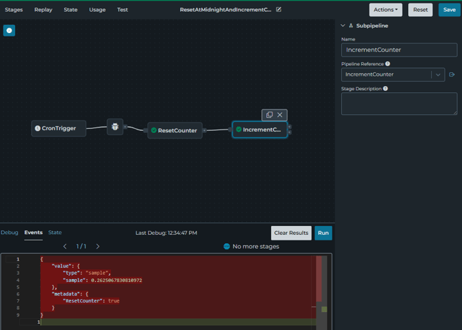Click the Last Debug timestamp text

click(x=166, y=233)
